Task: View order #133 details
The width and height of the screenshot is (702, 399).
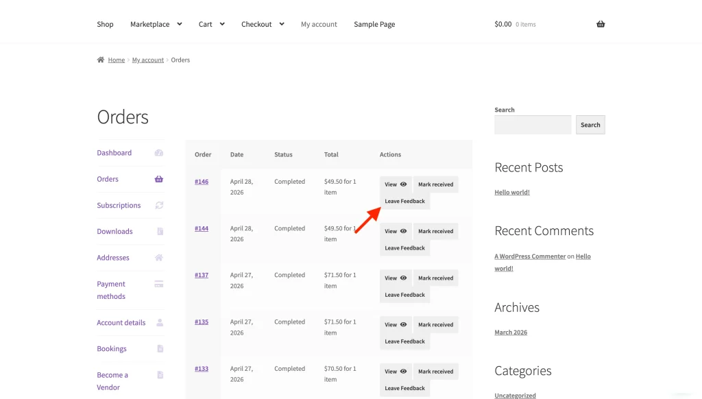Action: pos(396,372)
